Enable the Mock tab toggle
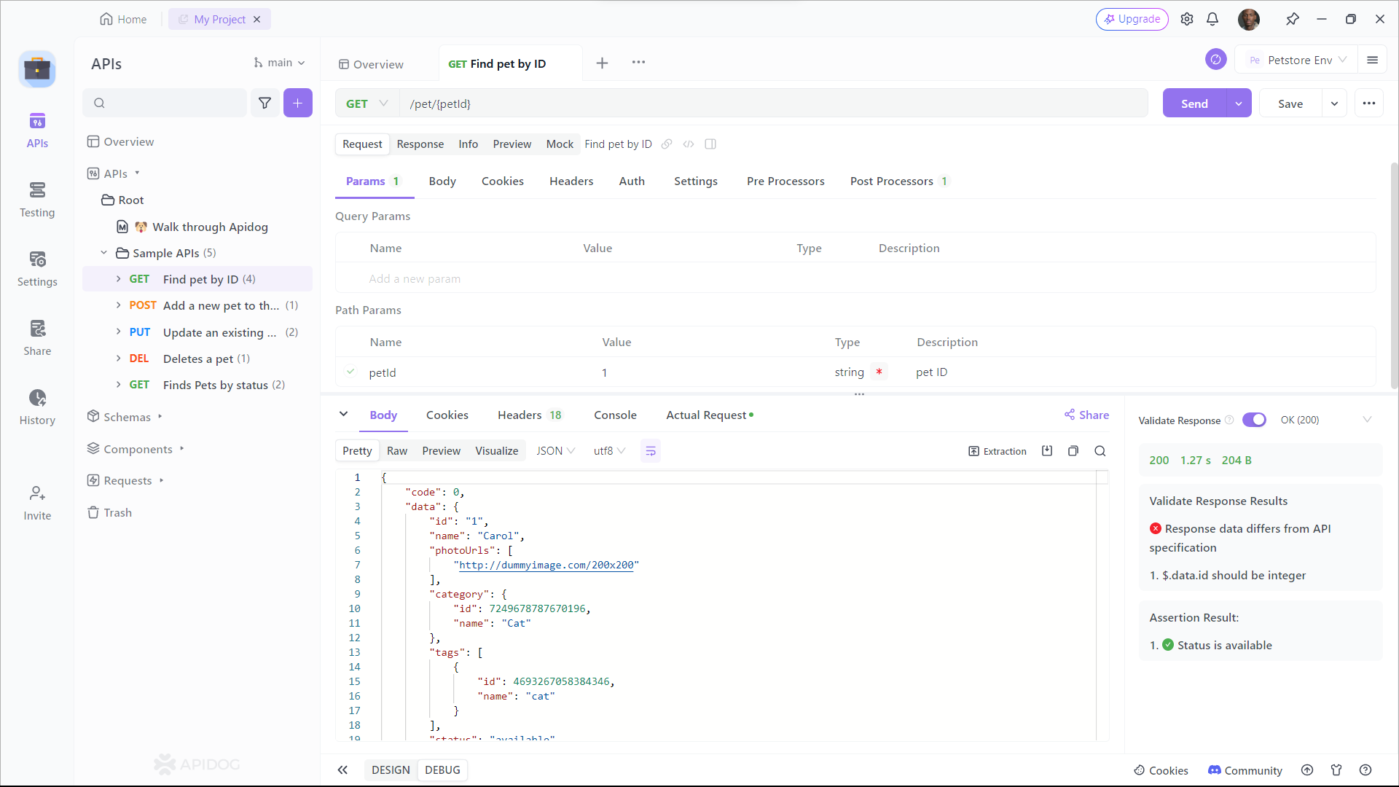Viewport: 1399px width, 787px height. point(560,144)
